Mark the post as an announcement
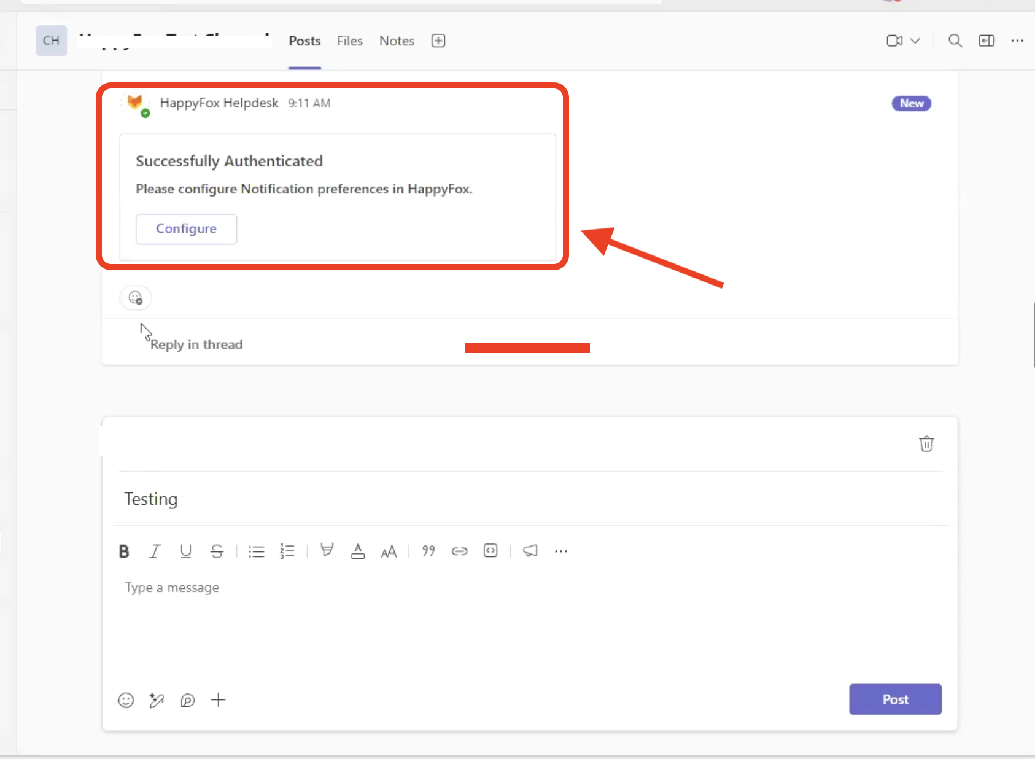The height and width of the screenshot is (759, 1035). [x=530, y=551]
